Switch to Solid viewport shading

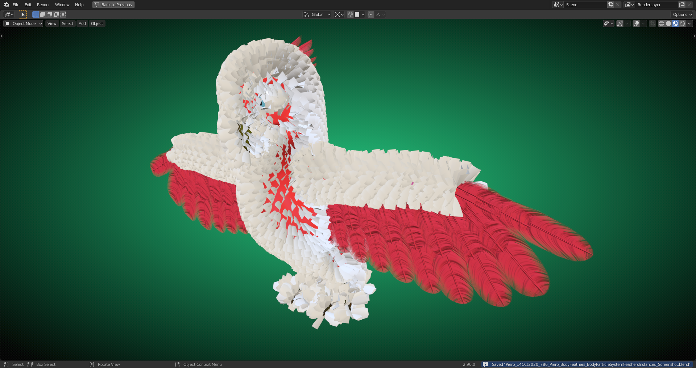click(668, 24)
